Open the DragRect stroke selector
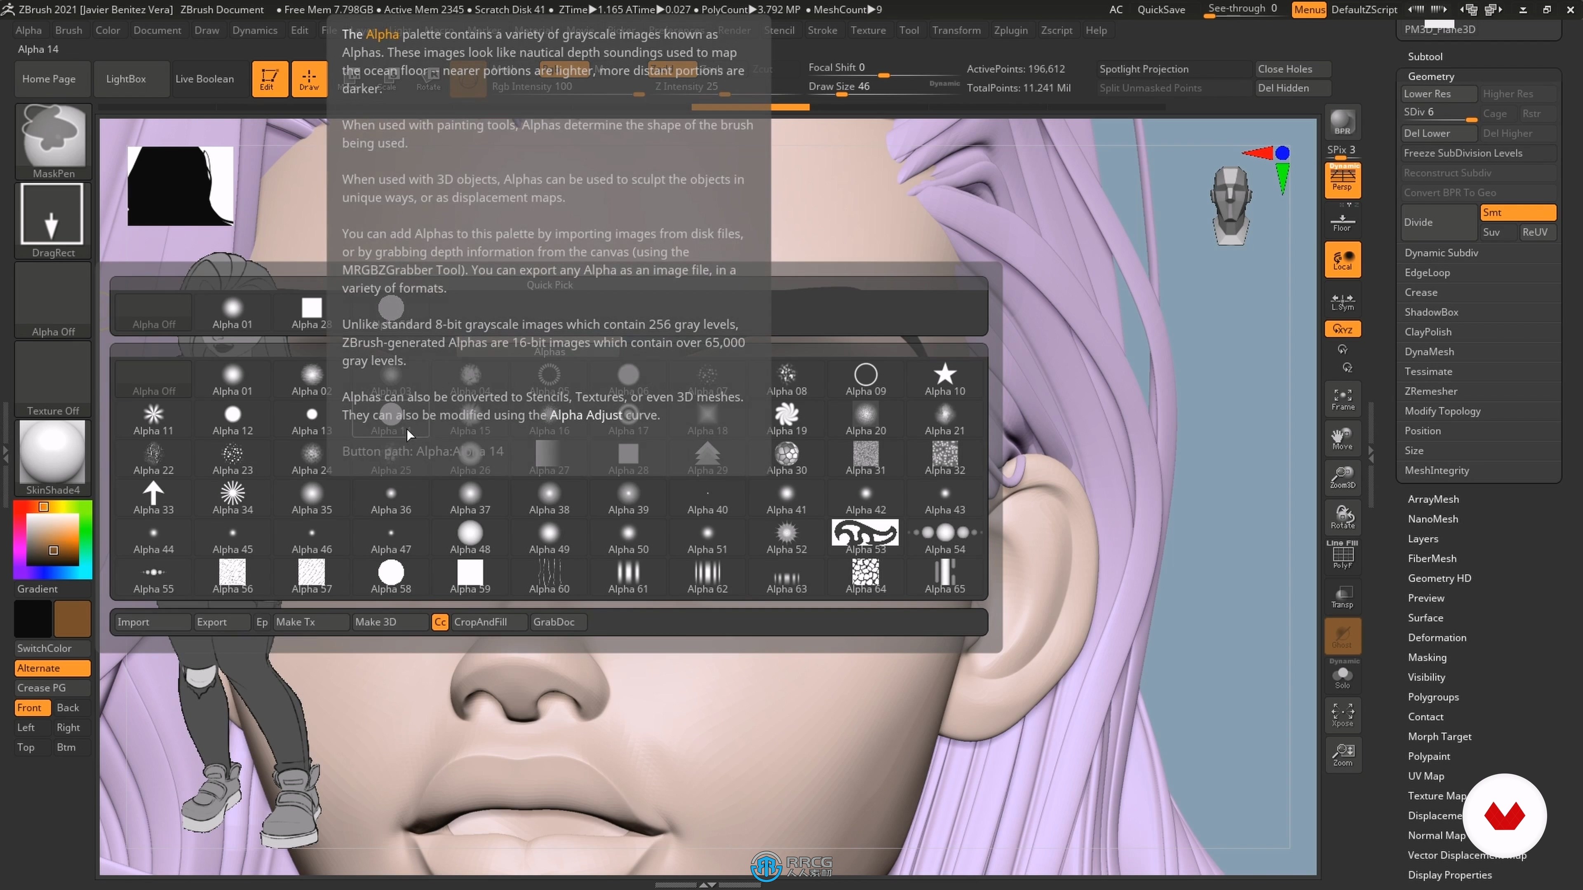This screenshot has height=890, width=1583. 53,220
